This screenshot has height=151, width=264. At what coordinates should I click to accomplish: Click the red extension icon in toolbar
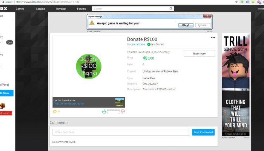point(259,2)
